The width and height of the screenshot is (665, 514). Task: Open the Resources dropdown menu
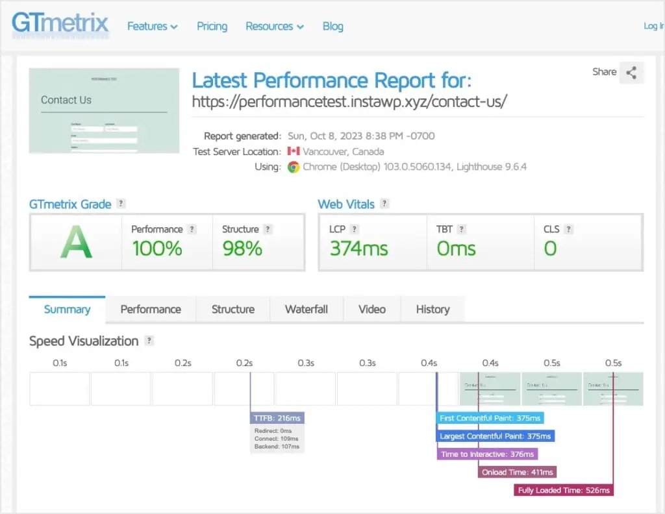(274, 26)
